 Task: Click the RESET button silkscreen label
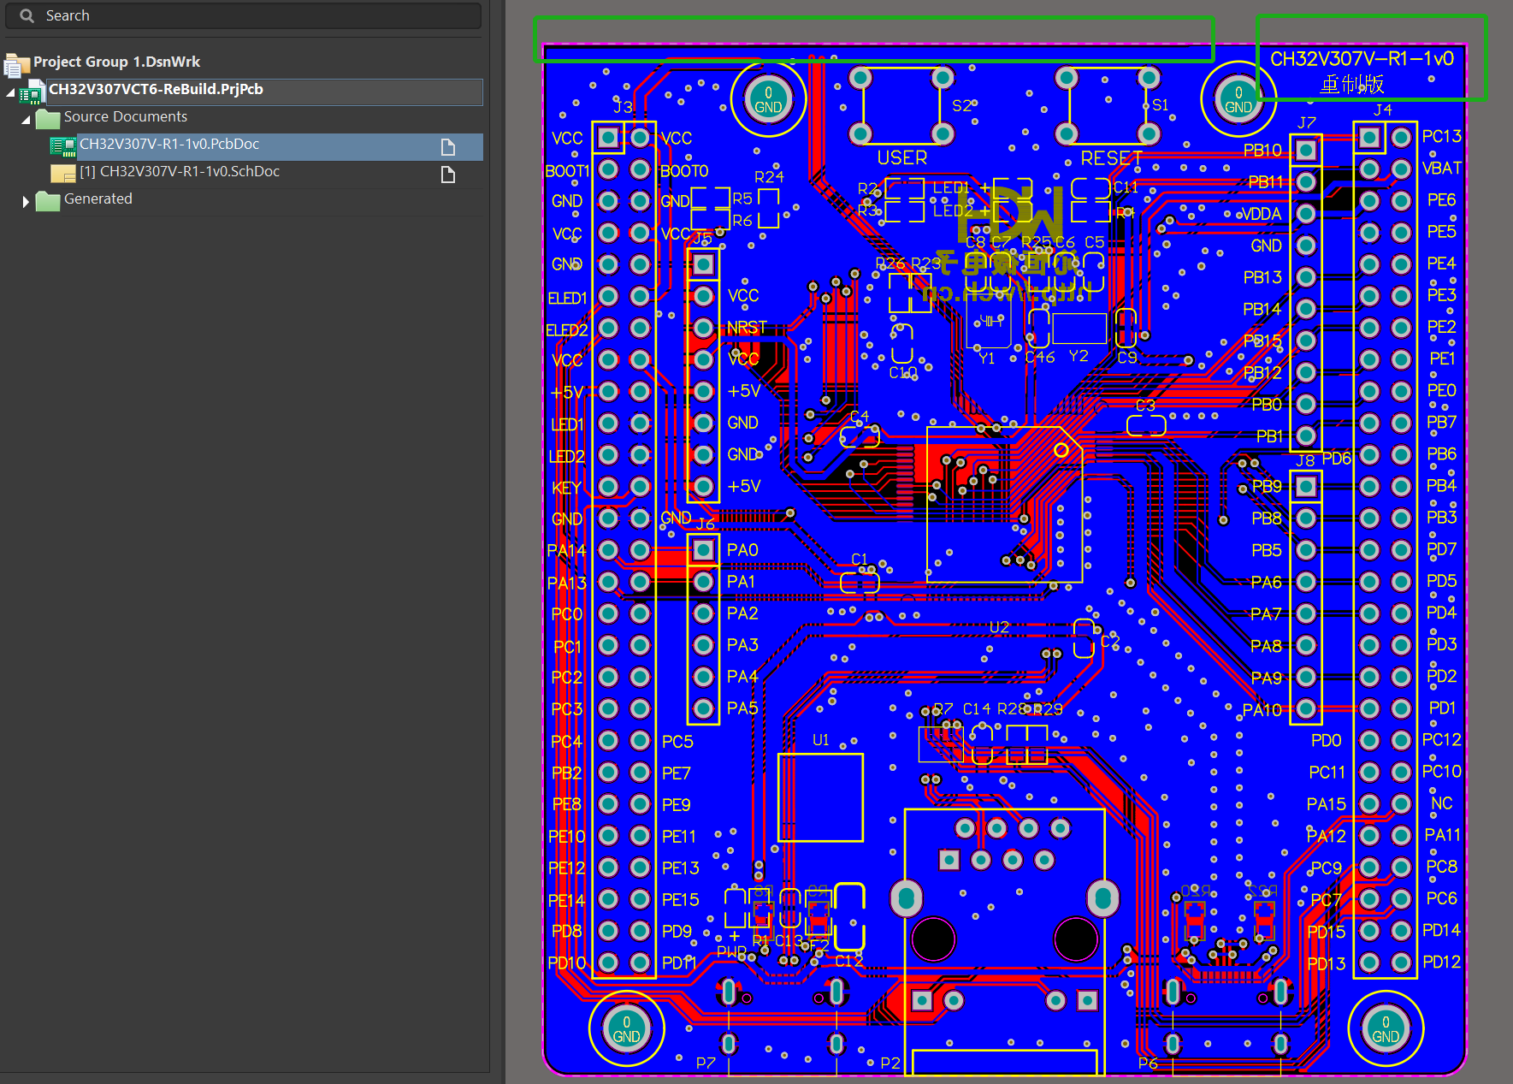click(x=1111, y=158)
